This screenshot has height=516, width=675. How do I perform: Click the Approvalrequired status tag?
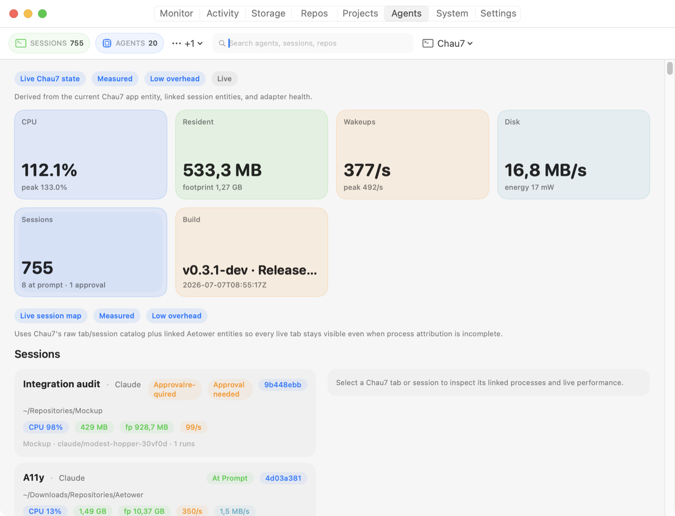coord(175,389)
